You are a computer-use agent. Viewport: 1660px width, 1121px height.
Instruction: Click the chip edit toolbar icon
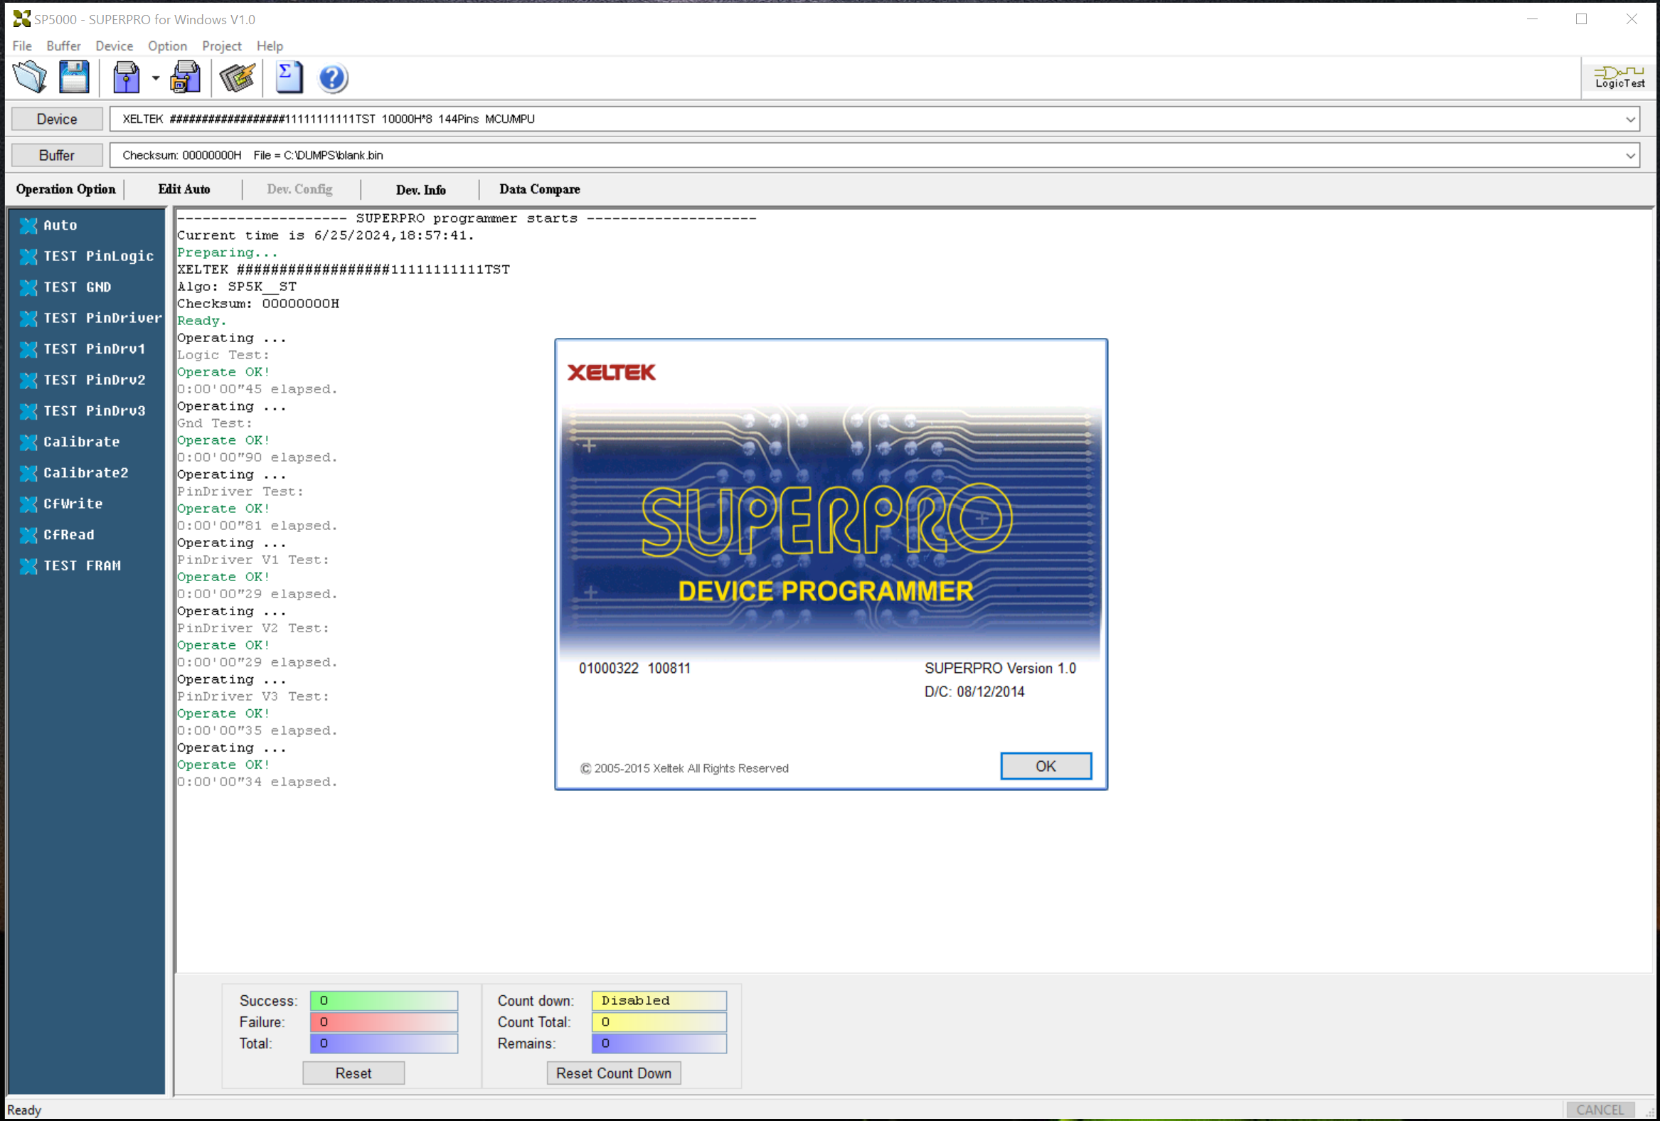(x=237, y=77)
